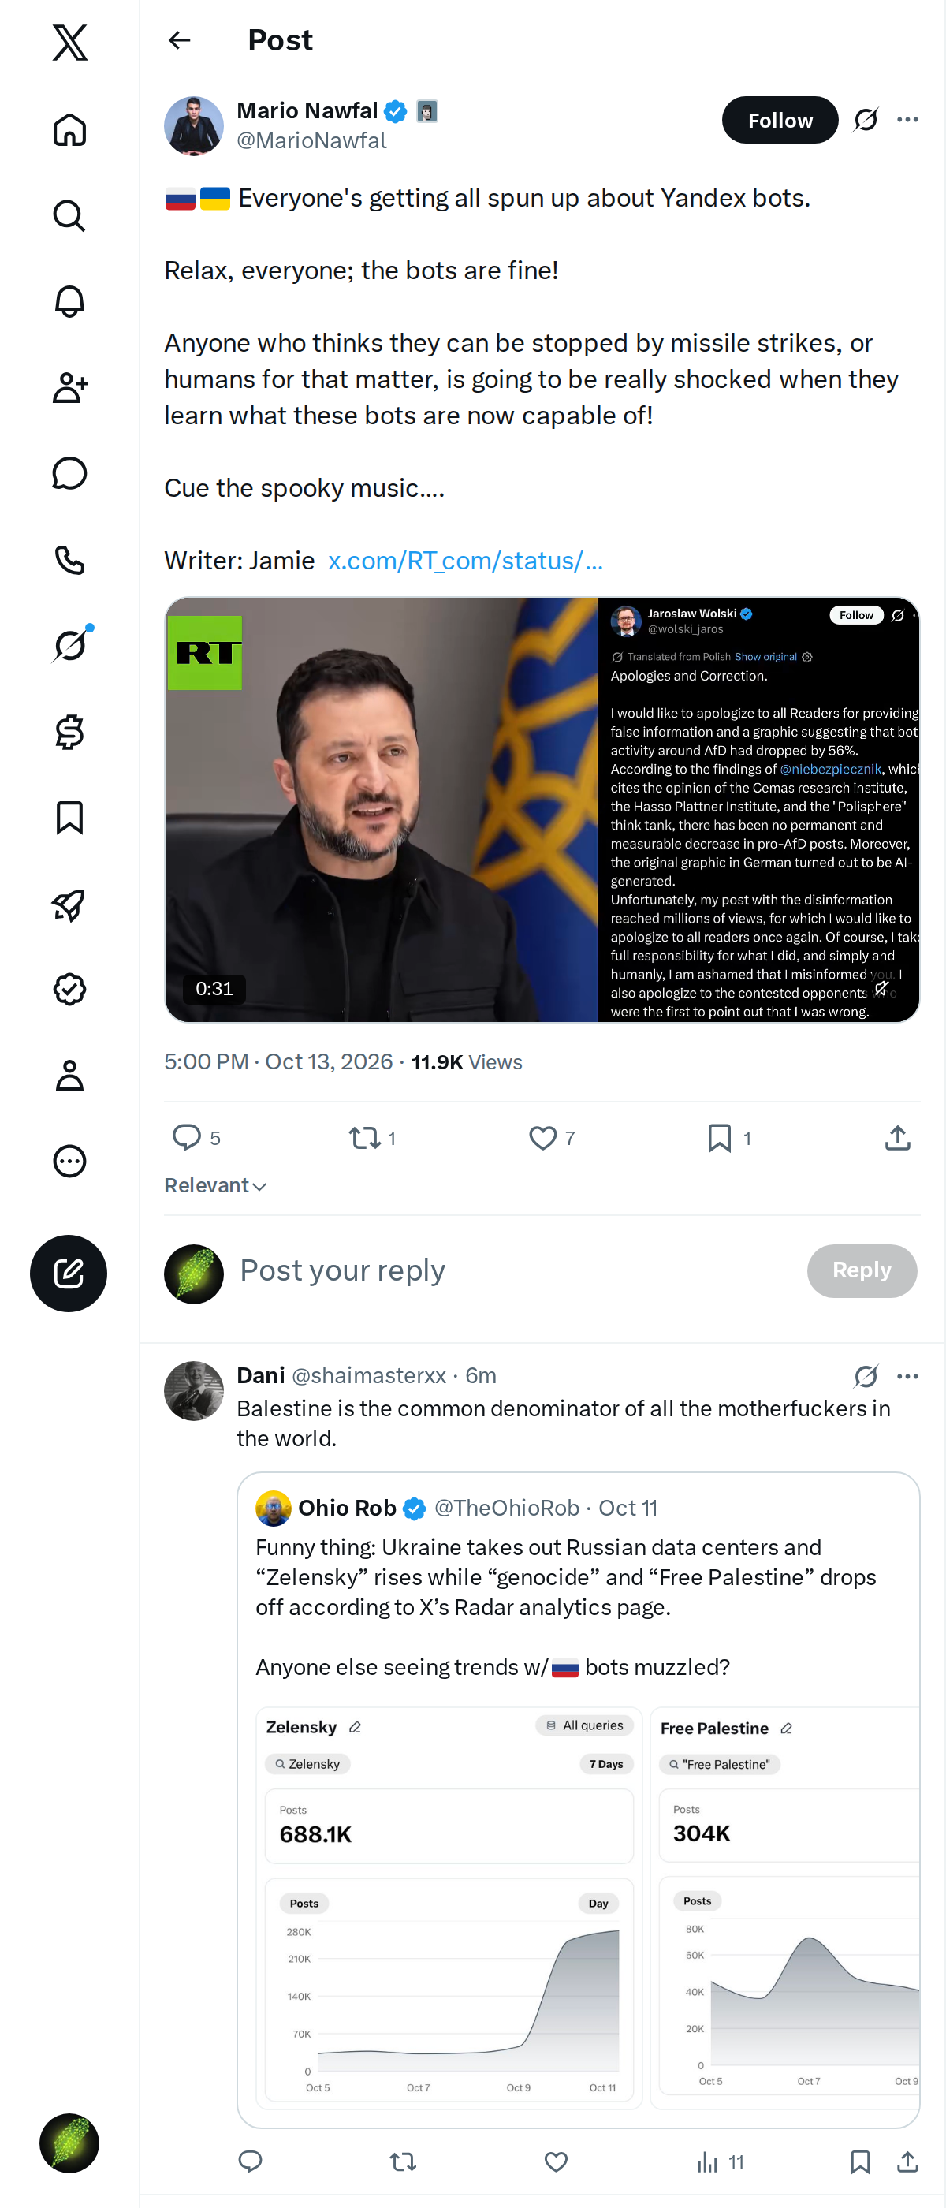The width and height of the screenshot is (946, 2208).
Task: Follow Mario Nawfal
Action: [780, 120]
